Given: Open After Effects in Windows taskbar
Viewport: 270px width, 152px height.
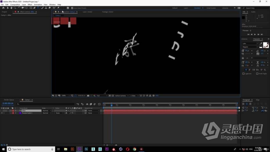Looking at the screenshot, I should click(x=79, y=149).
